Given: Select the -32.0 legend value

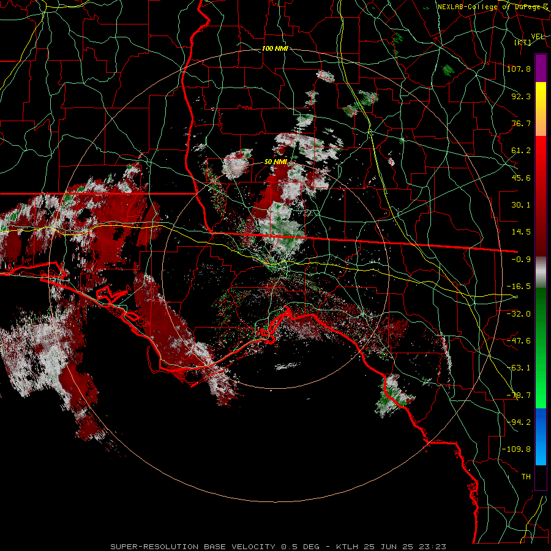Looking at the screenshot, I should pyautogui.click(x=519, y=314).
